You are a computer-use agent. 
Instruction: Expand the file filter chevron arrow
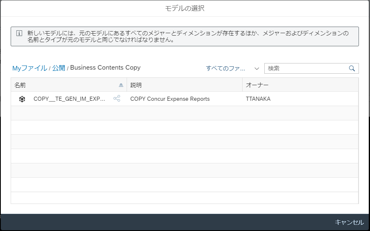[257, 68]
